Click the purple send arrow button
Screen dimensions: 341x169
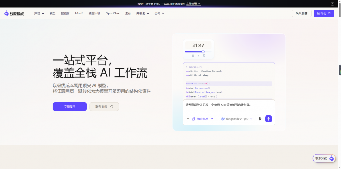click(268, 119)
